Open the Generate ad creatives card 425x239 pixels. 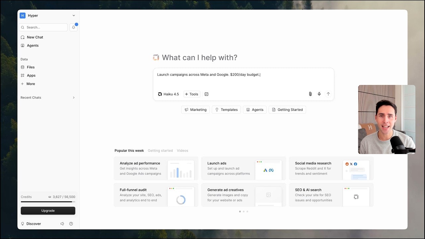pos(244,195)
